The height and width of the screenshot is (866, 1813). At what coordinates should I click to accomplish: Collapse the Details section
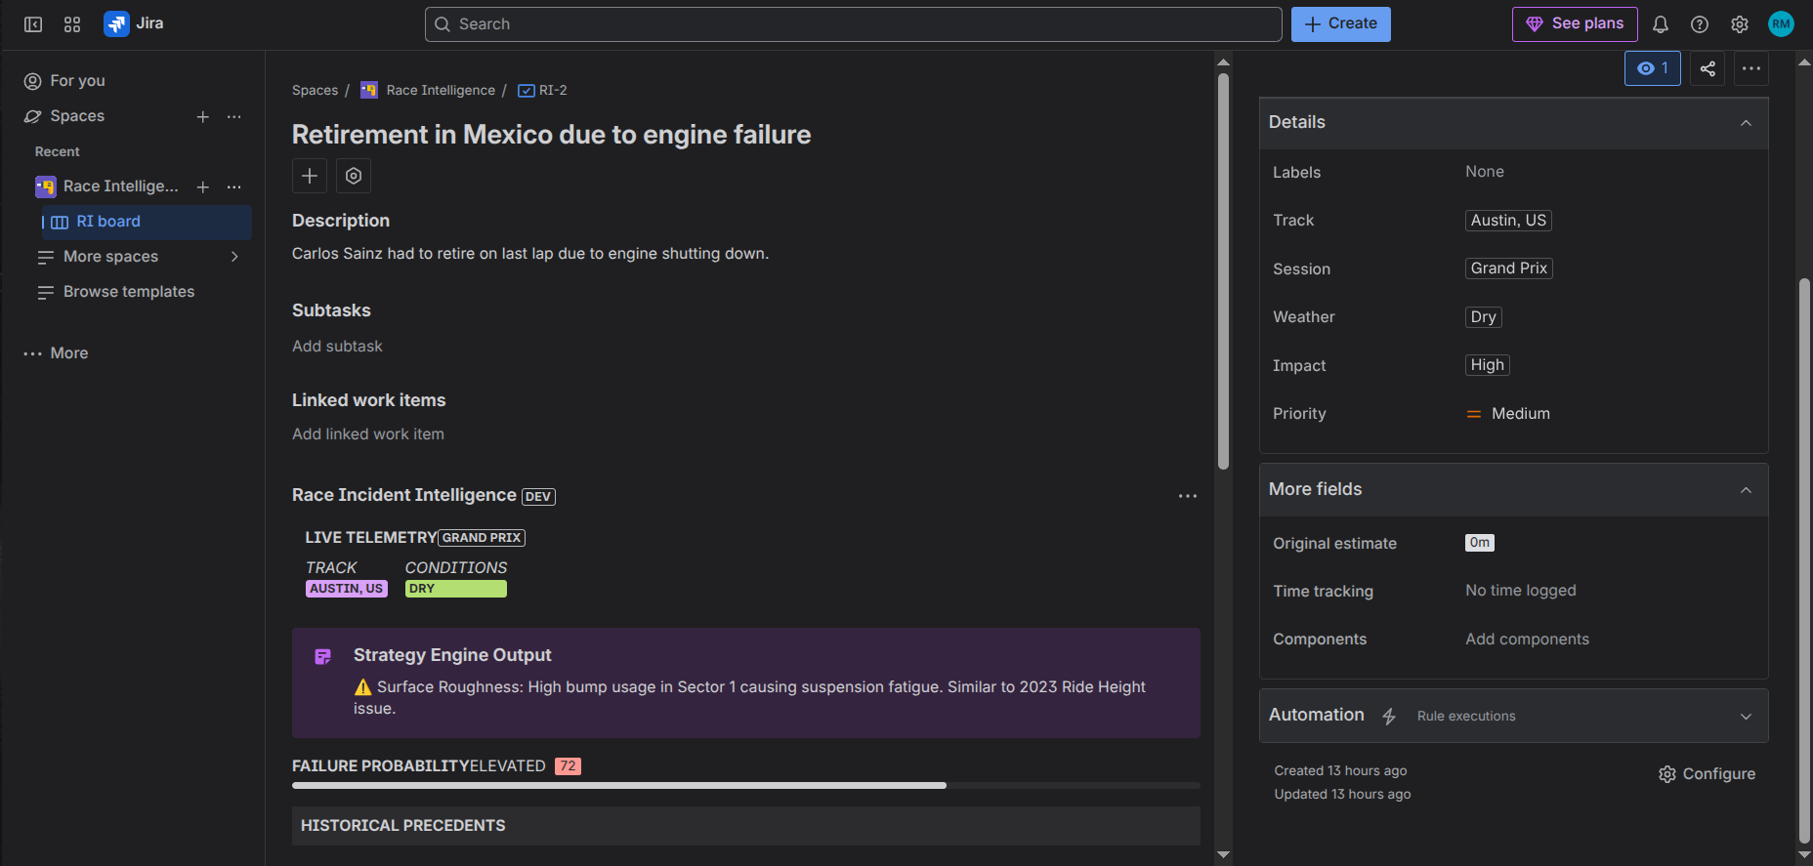tap(1747, 123)
